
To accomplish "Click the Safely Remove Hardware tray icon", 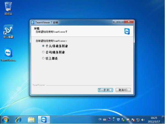I will 123,120.
